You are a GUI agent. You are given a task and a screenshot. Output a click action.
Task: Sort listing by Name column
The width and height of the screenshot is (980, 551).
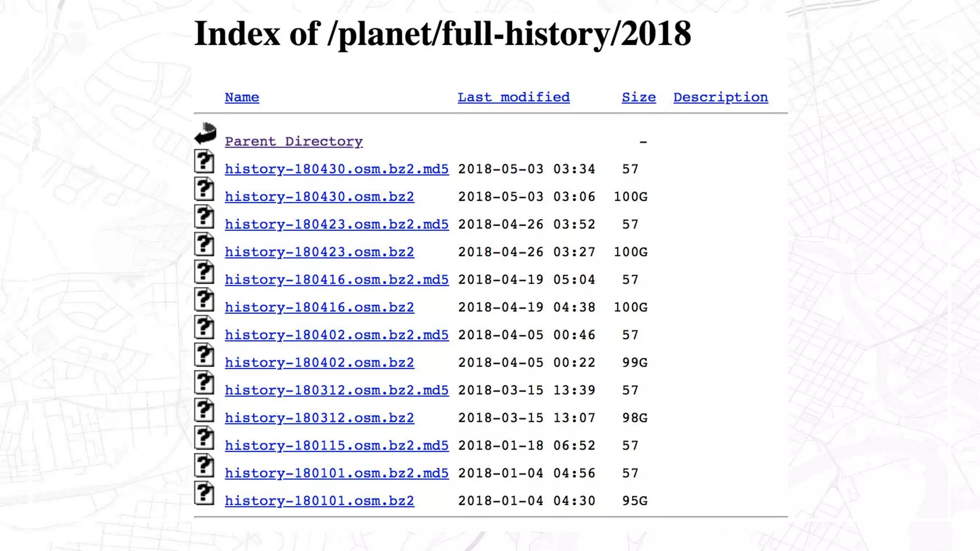pos(242,97)
